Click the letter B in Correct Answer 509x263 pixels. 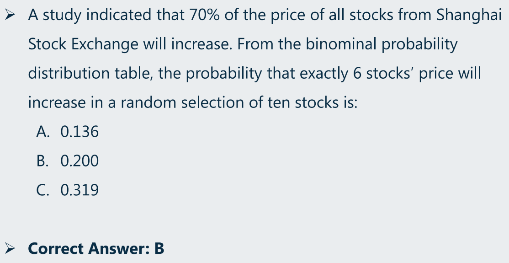[x=159, y=249]
